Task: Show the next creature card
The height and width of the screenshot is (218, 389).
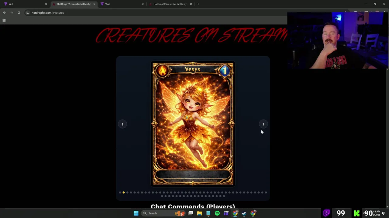Action: [x=263, y=124]
